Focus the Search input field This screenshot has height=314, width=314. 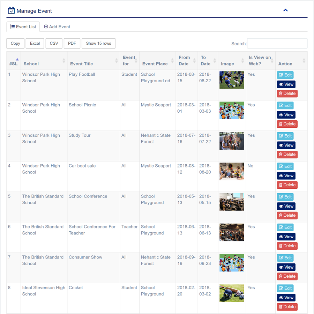click(x=277, y=44)
